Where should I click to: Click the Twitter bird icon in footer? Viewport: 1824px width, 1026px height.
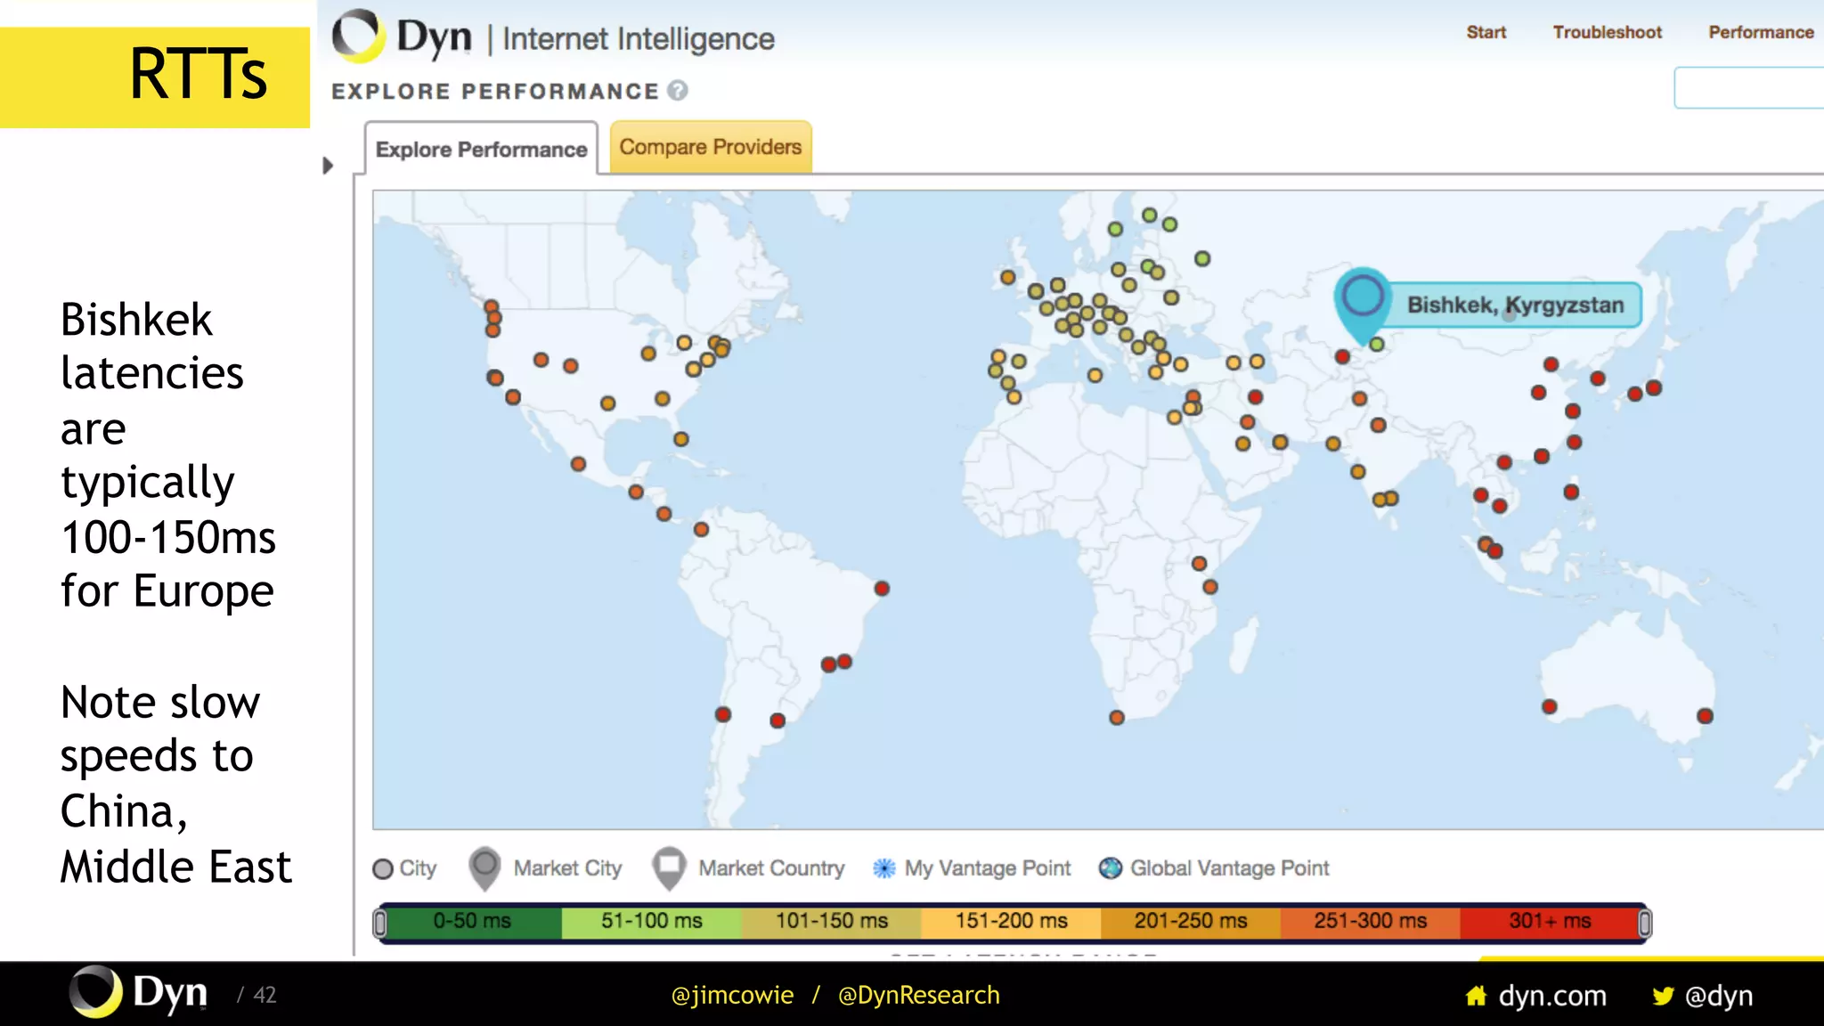(1662, 996)
